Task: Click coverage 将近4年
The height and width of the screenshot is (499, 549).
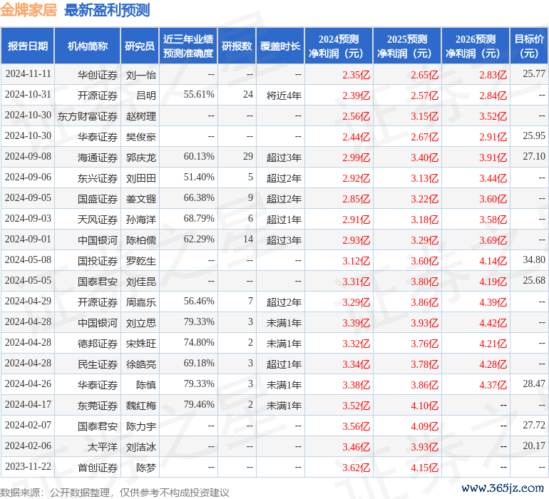Action: (284, 96)
